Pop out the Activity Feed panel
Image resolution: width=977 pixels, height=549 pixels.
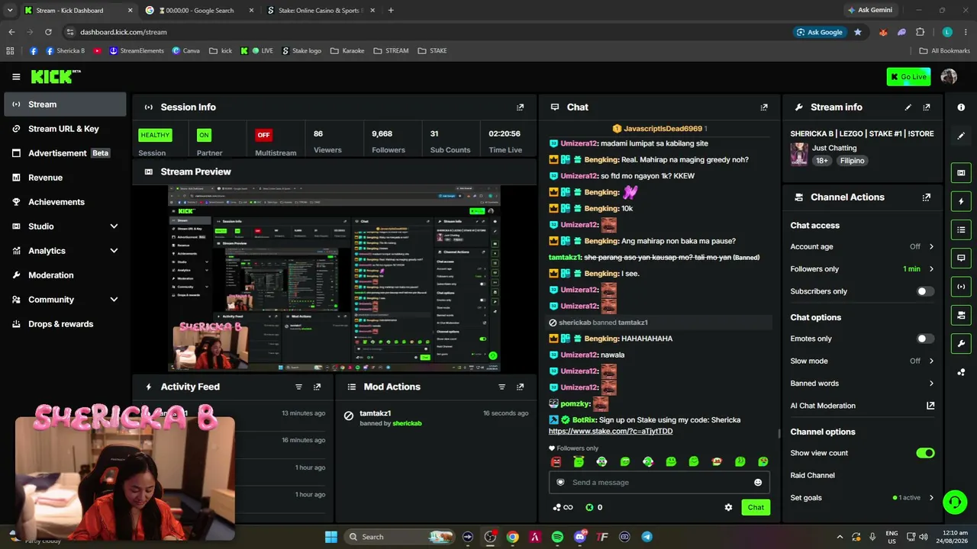pos(318,387)
